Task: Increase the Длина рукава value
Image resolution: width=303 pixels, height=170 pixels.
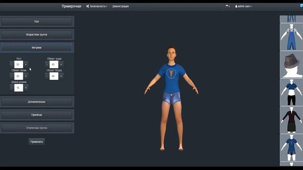Action: 26,88
